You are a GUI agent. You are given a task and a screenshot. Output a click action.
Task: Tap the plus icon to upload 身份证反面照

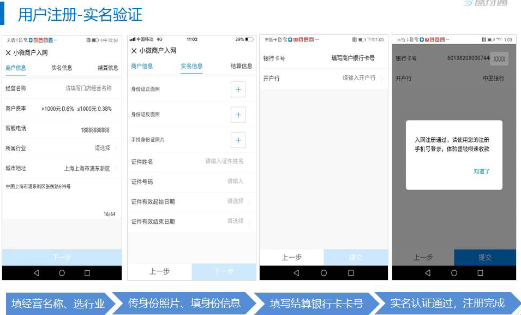pos(238,115)
